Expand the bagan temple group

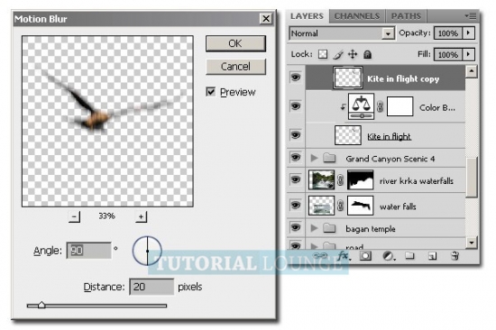tap(314, 228)
